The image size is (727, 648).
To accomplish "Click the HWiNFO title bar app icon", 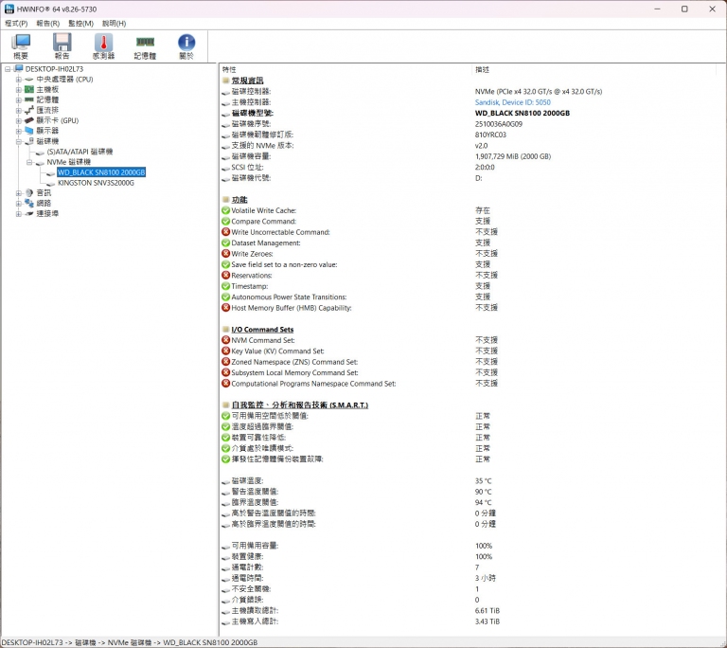I will 9,9.
